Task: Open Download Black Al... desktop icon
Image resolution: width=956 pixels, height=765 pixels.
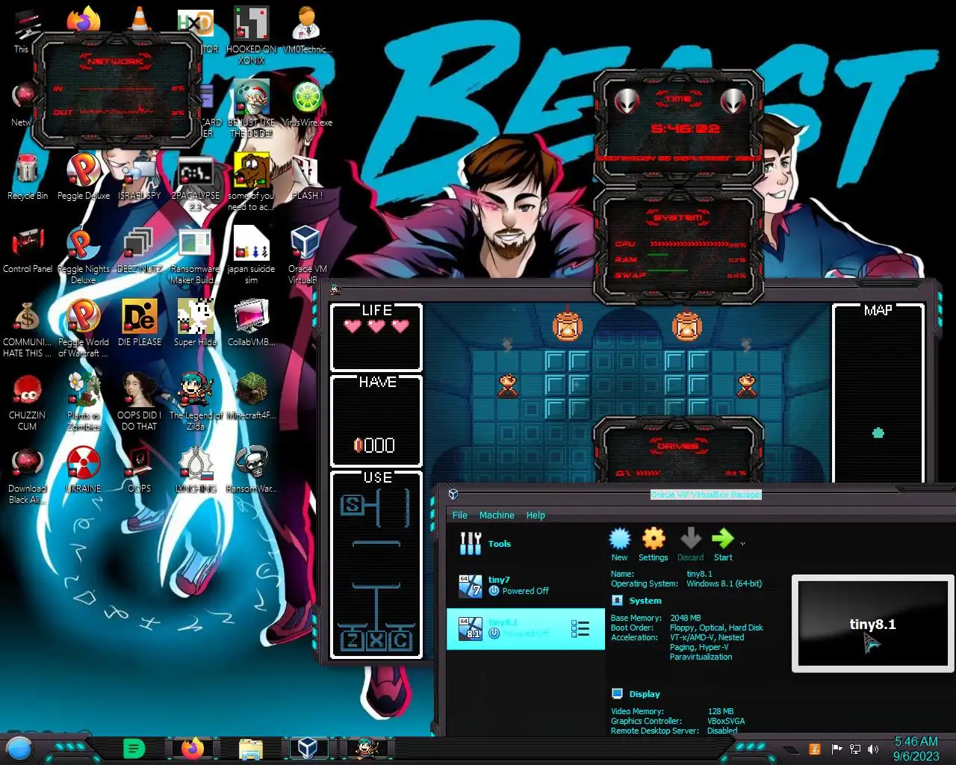Action: [28, 475]
